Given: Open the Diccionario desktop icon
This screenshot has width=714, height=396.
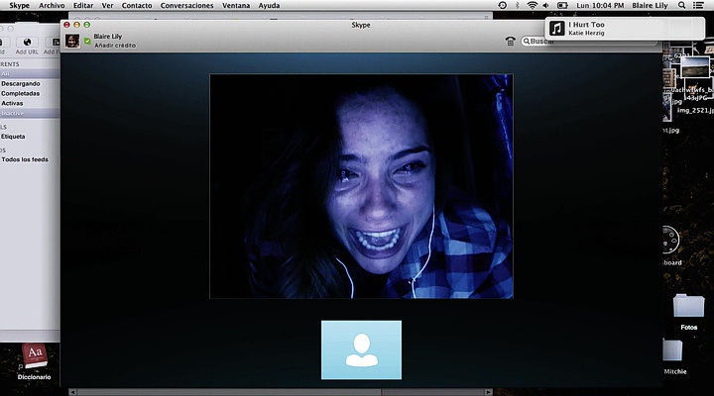Looking at the screenshot, I should [35, 362].
